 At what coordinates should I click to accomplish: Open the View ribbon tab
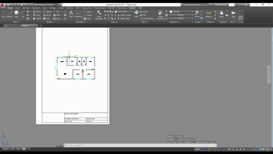coord(45,8)
